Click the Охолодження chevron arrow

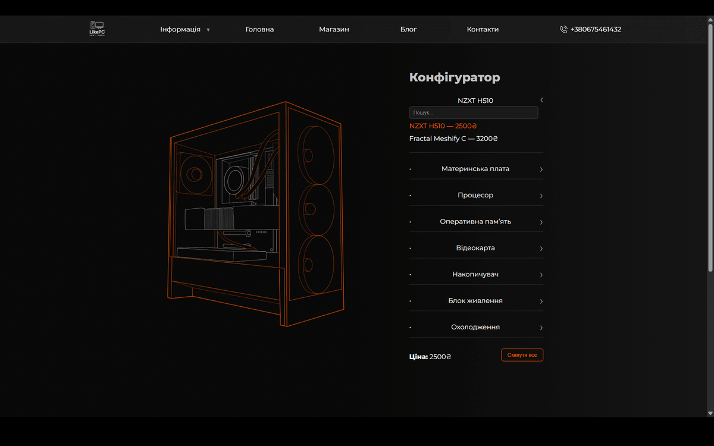pyautogui.click(x=541, y=328)
